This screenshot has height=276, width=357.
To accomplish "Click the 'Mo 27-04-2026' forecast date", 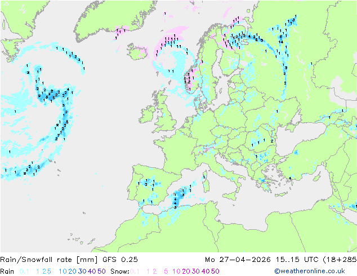I will (238, 260).
